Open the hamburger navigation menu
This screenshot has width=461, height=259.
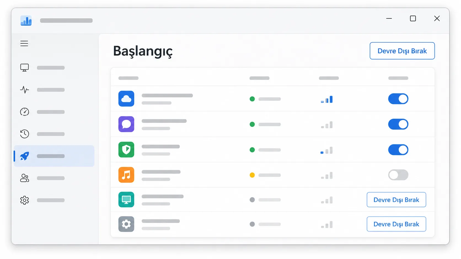24,43
